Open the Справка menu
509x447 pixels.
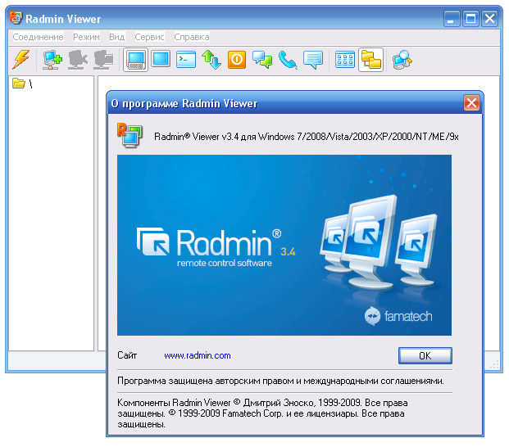(192, 37)
